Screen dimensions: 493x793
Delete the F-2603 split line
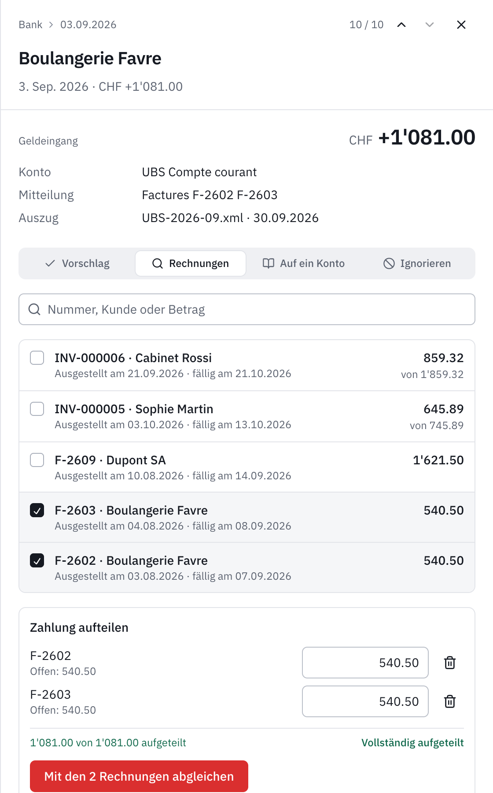pos(450,701)
